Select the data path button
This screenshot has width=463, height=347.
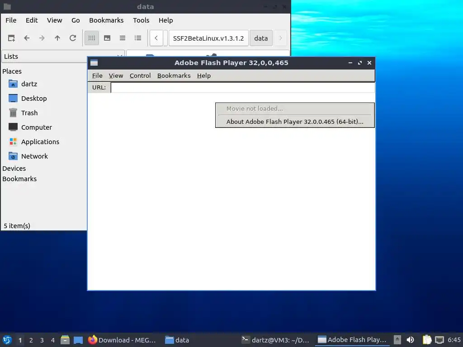[261, 38]
